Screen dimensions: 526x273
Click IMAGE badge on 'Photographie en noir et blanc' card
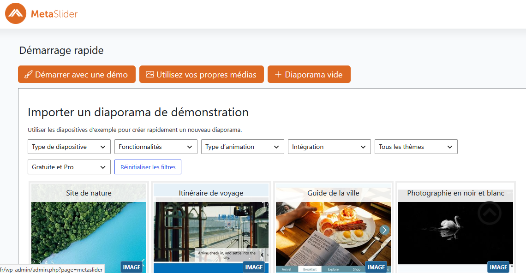click(x=498, y=267)
